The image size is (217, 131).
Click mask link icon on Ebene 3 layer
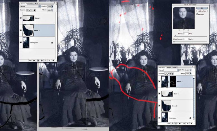169,82
